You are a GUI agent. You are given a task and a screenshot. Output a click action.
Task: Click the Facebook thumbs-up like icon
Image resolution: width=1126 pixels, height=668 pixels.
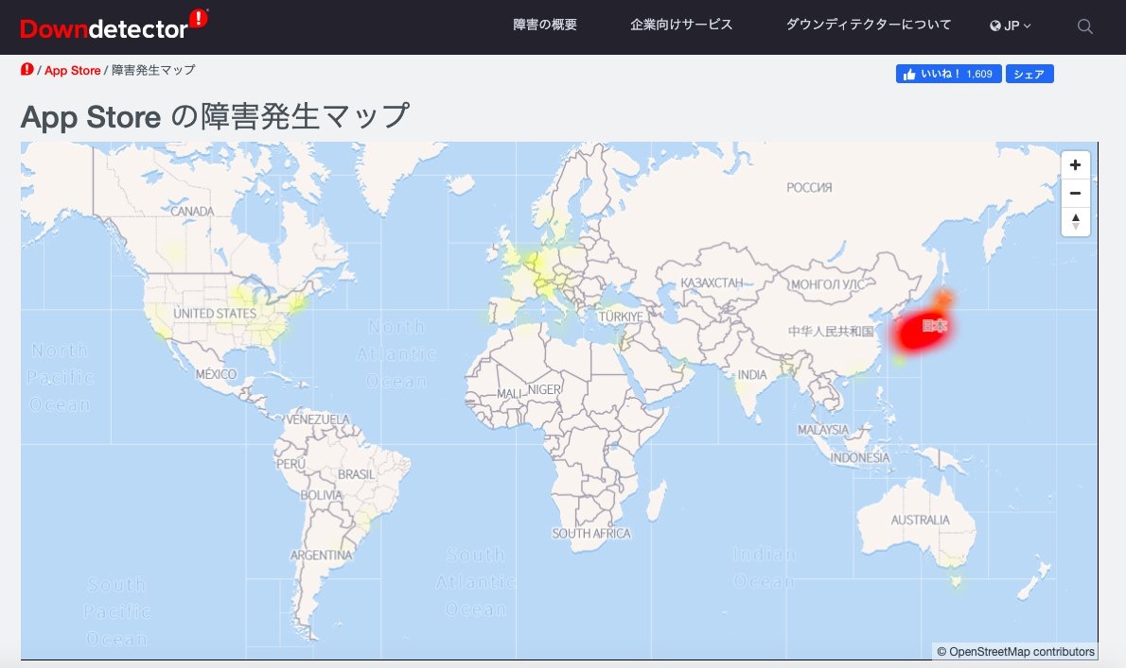(909, 75)
